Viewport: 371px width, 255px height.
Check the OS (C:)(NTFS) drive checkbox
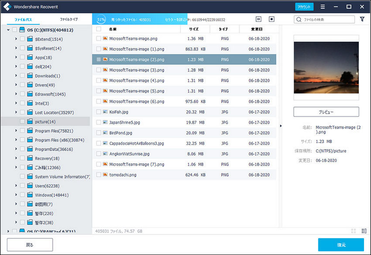[x=14, y=30]
